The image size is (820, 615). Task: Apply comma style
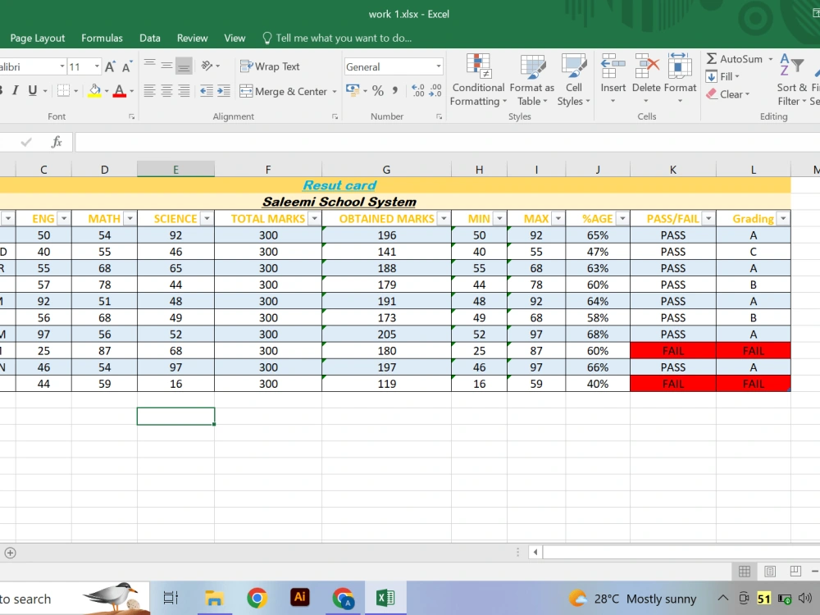pos(395,91)
